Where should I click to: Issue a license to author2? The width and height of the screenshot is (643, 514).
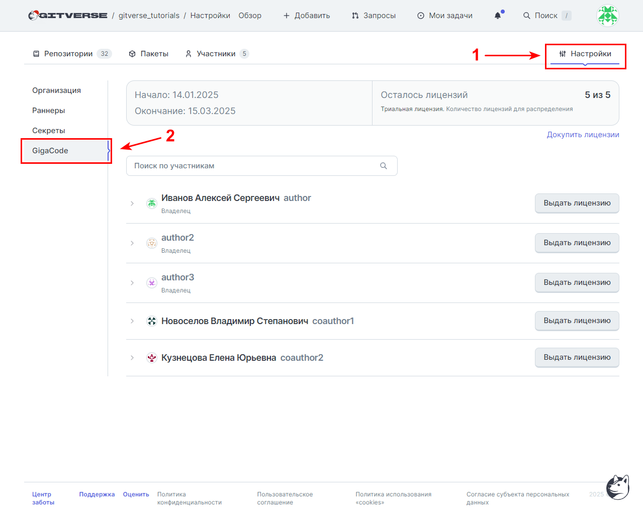coord(577,243)
